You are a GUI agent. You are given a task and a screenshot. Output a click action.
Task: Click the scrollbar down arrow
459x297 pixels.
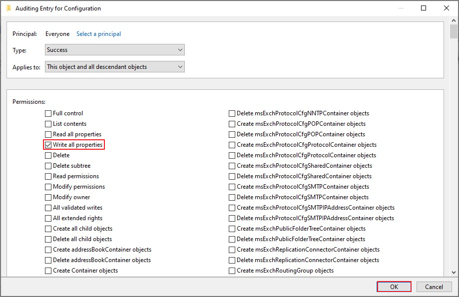[x=454, y=272]
